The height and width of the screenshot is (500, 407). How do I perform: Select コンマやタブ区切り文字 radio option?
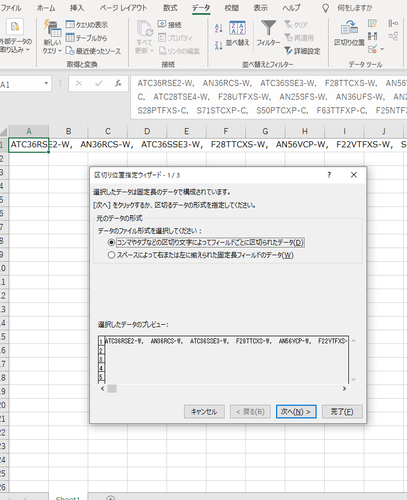click(111, 243)
